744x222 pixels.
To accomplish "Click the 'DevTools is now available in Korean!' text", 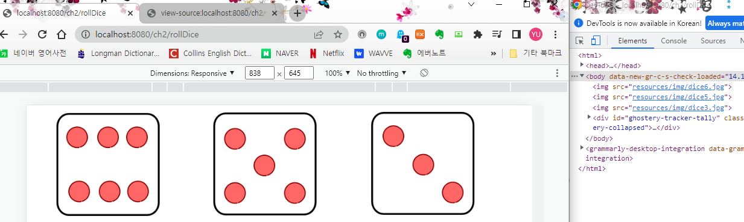I will pyautogui.click(x=644, y=23).
